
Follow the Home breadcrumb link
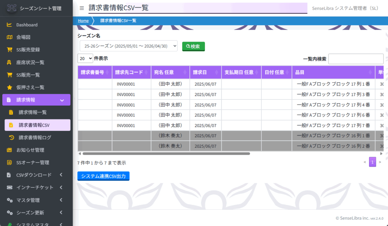pos(83,21)
